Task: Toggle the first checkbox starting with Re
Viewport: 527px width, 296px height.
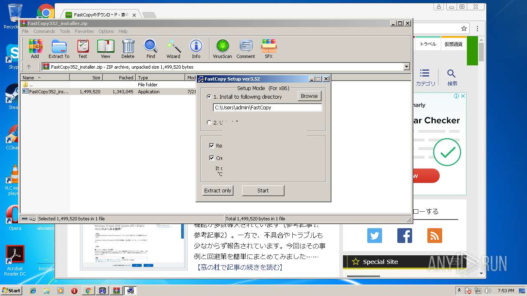Action: pyautogui.click(x=212, y=146)
